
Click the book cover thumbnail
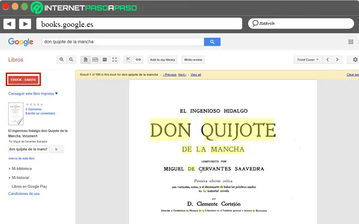[16, 114]
